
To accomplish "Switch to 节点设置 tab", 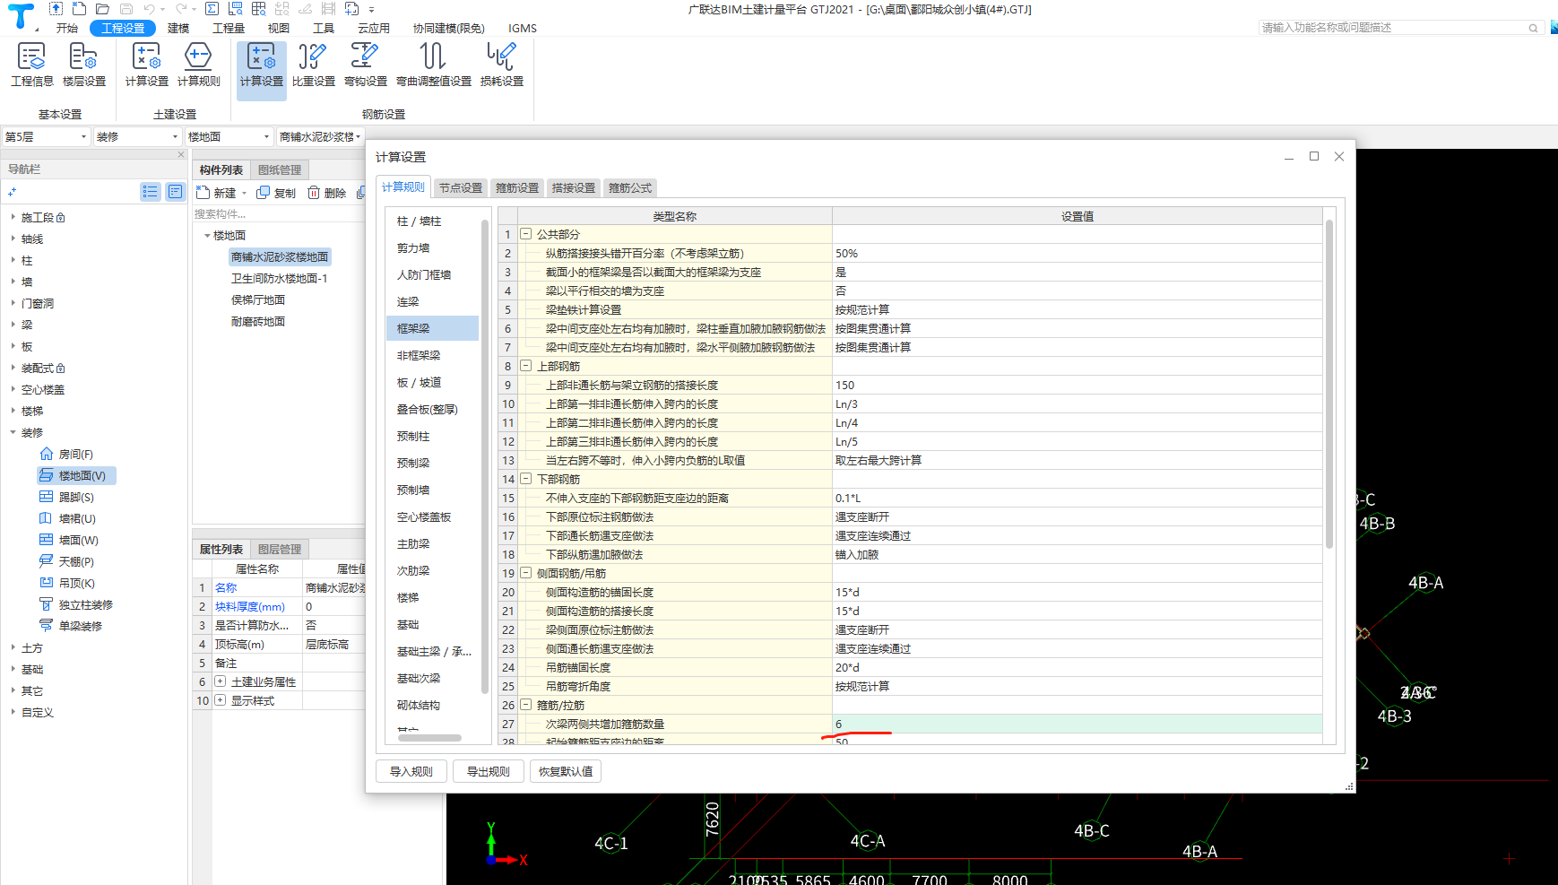I will pos(461,188).
